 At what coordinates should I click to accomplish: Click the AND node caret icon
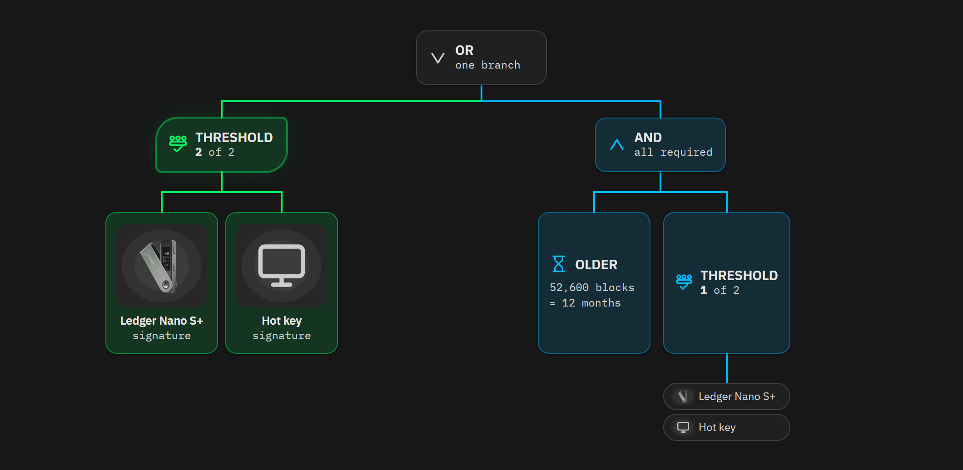tap(617, 145)
